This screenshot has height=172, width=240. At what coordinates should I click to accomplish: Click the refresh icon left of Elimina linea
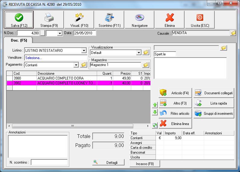tap(155, 125)
